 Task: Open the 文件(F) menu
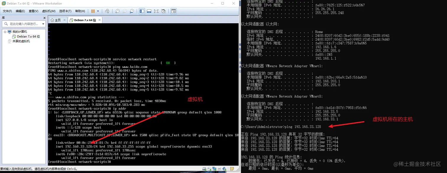[x=7, y=11]
